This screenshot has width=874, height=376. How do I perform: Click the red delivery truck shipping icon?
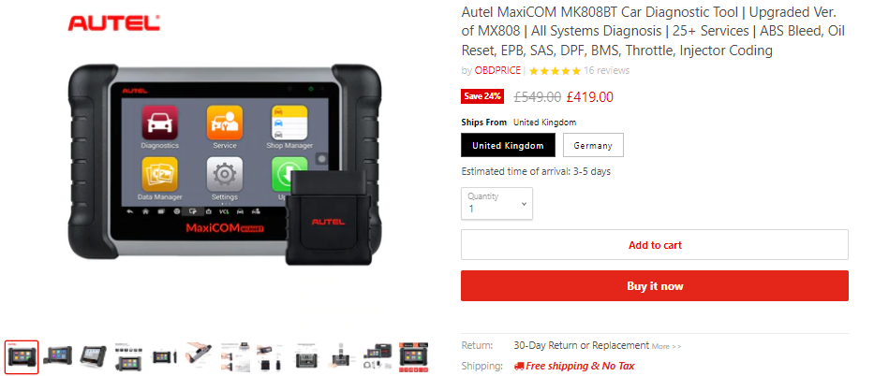pyautogui.click(x=519, y=366)
